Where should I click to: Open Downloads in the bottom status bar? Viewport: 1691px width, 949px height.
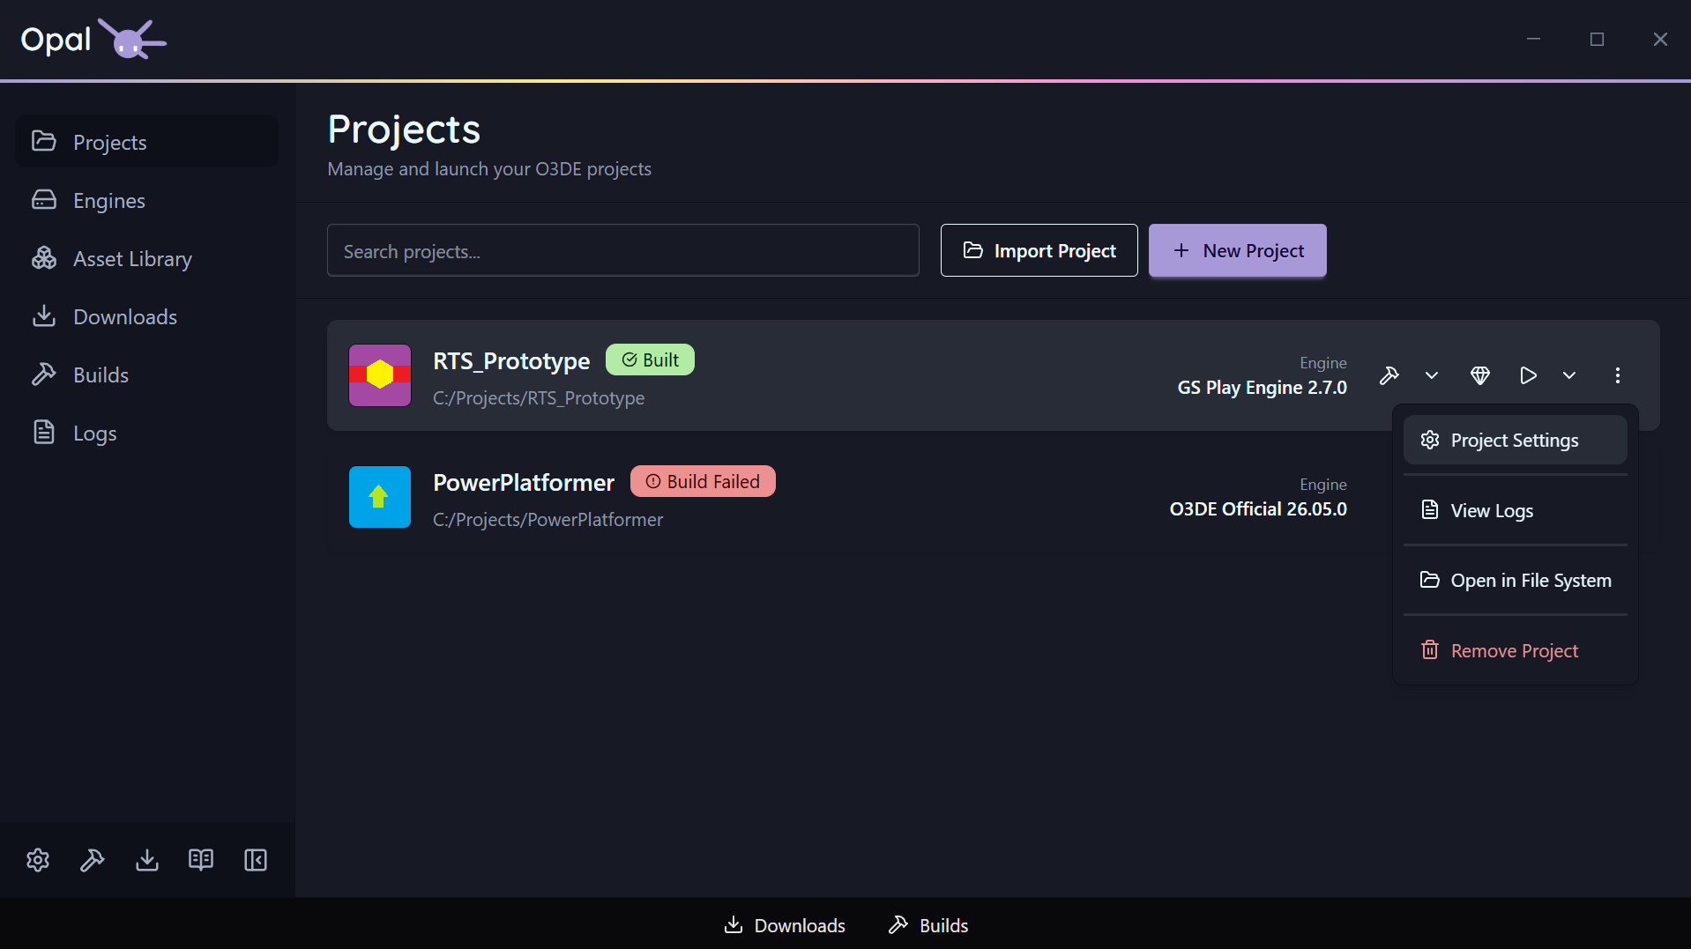[x=784, y=925]
